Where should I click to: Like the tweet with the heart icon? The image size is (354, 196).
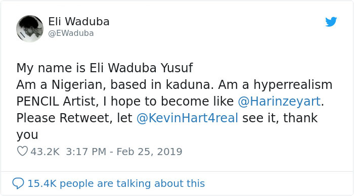22,151
